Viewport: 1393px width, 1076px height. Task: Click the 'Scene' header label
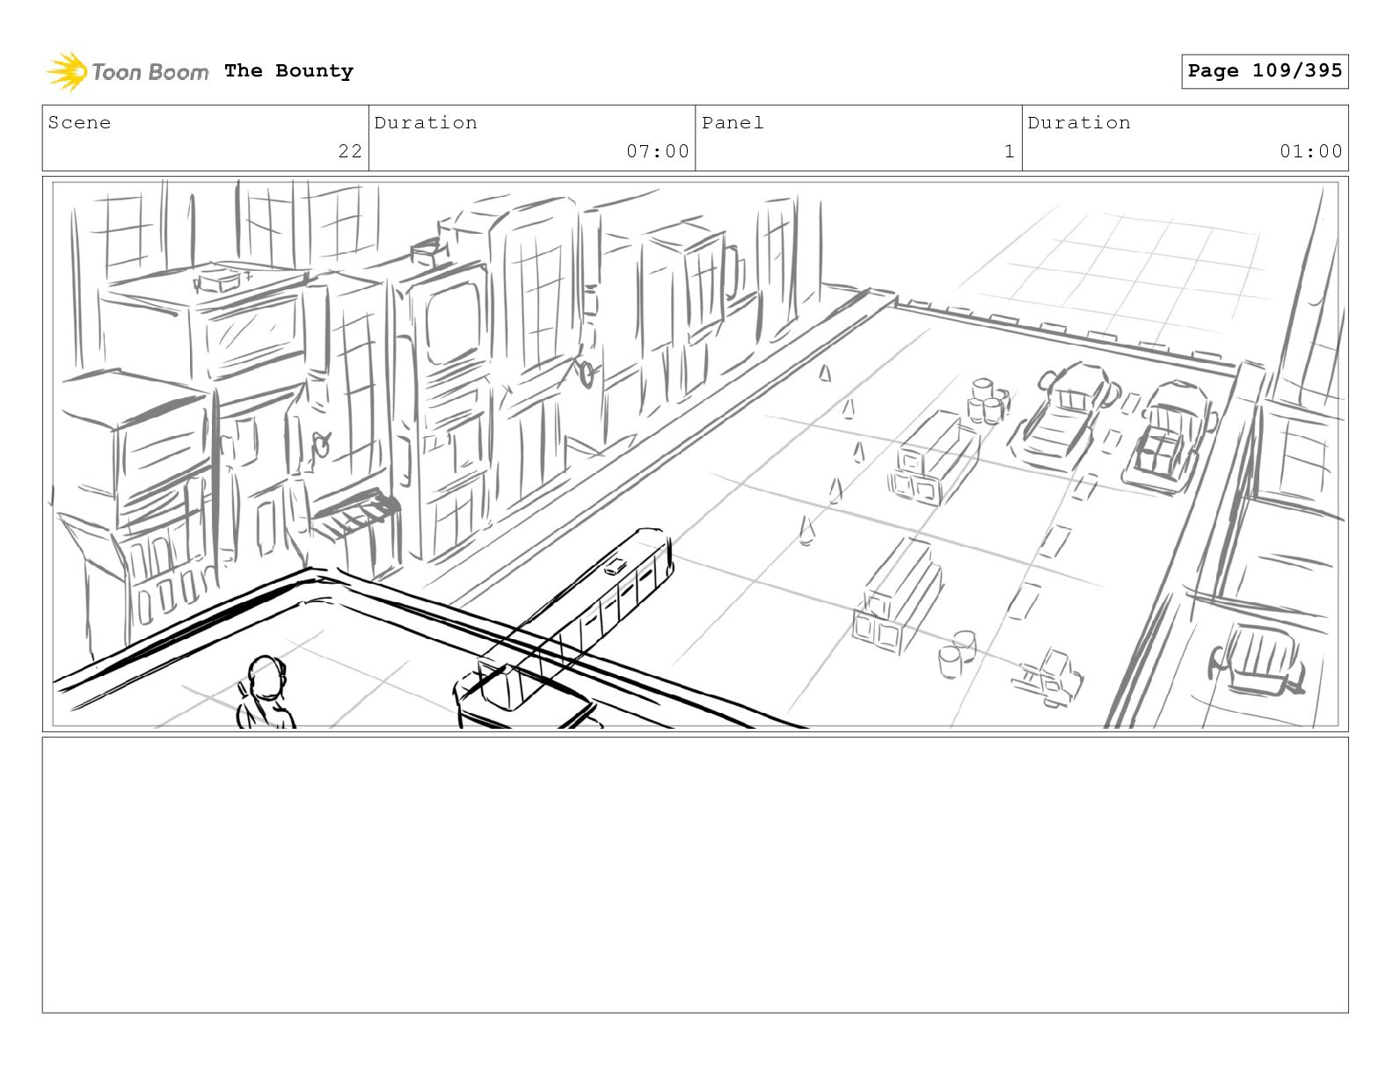pos(79,123)
